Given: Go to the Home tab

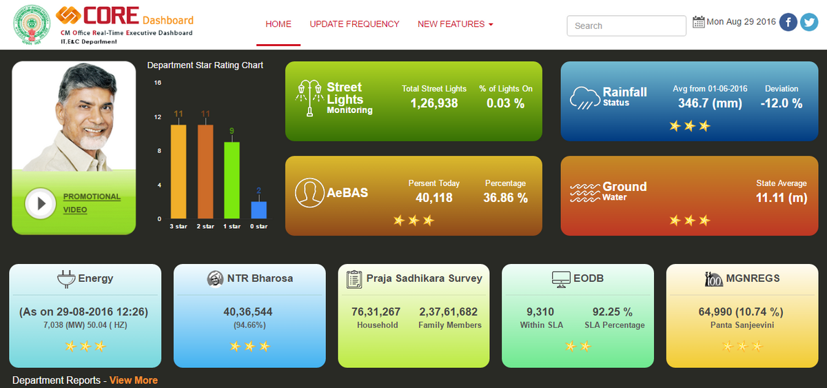Looking at the screenshot, I should 278,24.
